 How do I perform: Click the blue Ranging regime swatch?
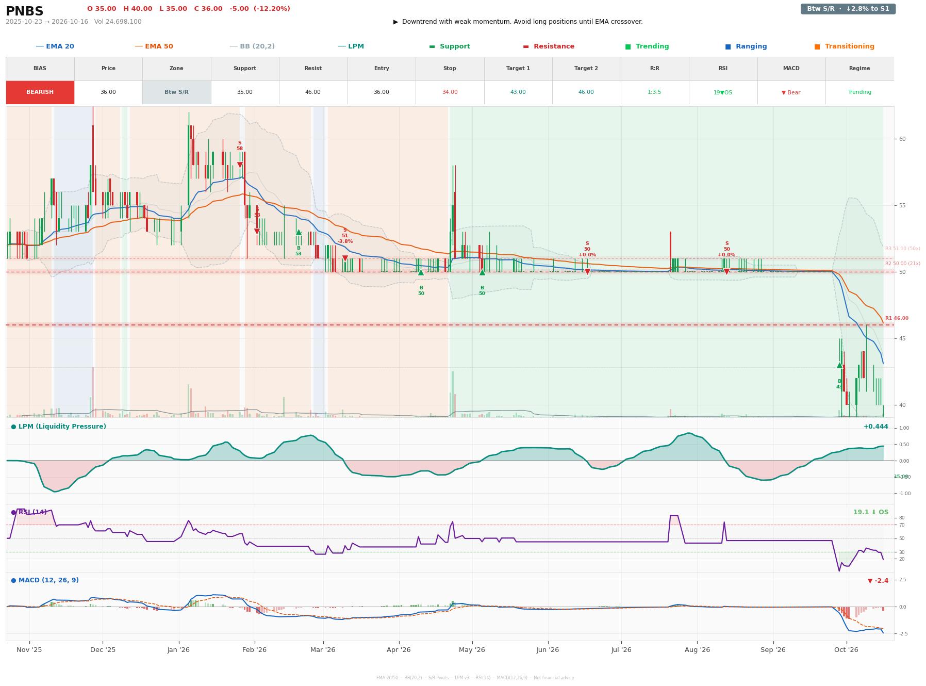(x=727, y=46)
